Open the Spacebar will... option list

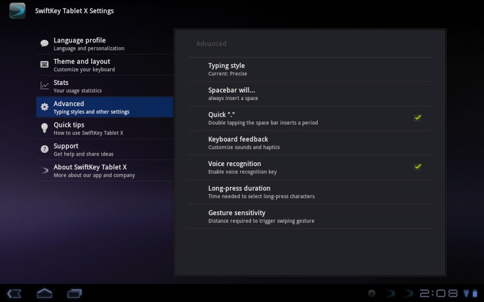(x=310, y=94)
